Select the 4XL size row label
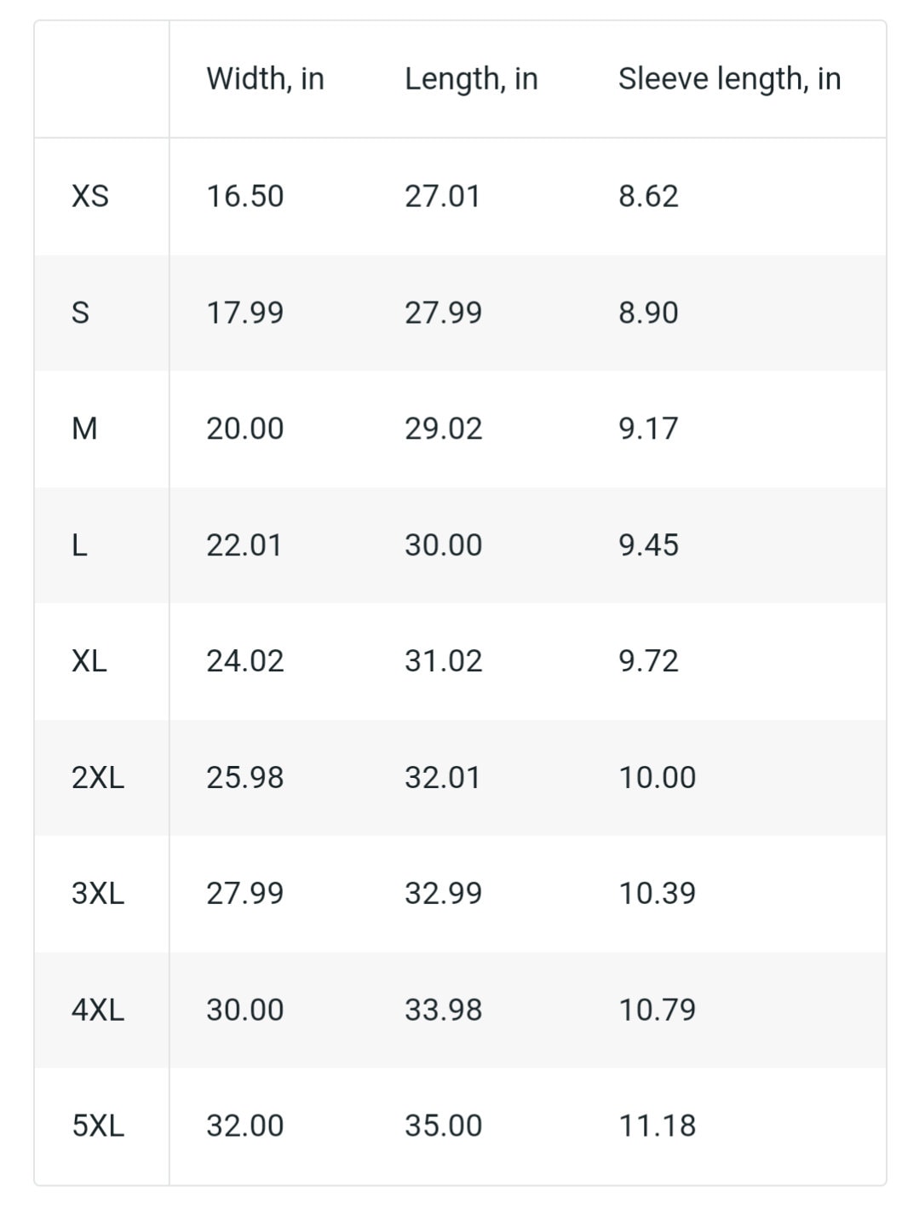Viewport: 919px width, 1215px height. (98, 1011)
